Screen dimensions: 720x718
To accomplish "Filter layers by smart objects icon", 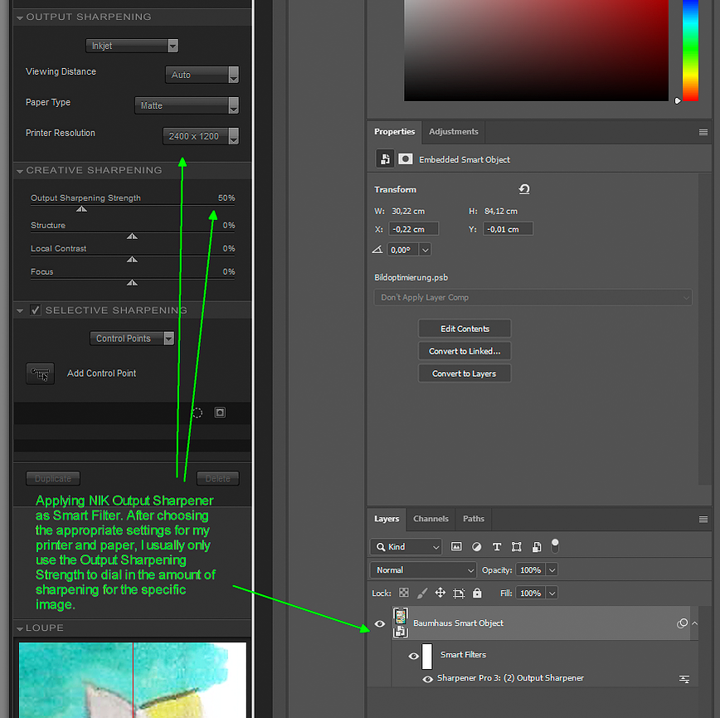I will tap(537, 547).
